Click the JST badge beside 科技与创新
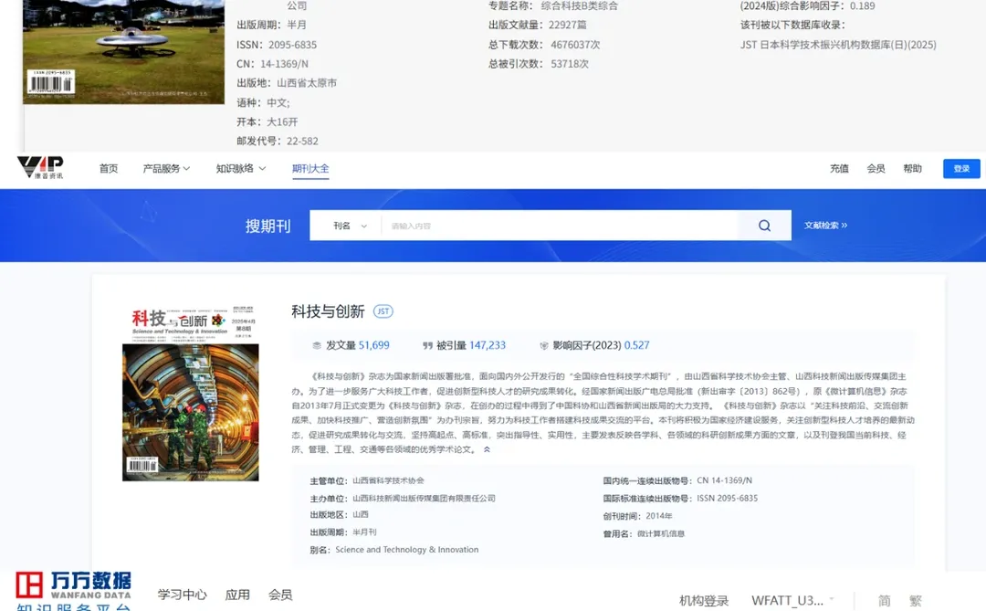The width and height of the screenshot is (986, 611). [x=383, y=311]
